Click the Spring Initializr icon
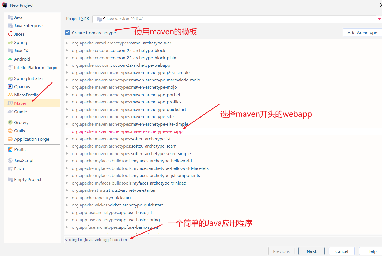 tap(10, 78)
